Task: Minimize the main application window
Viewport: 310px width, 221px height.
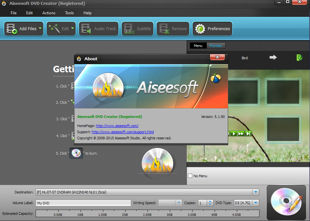Action: pos(279,2)
